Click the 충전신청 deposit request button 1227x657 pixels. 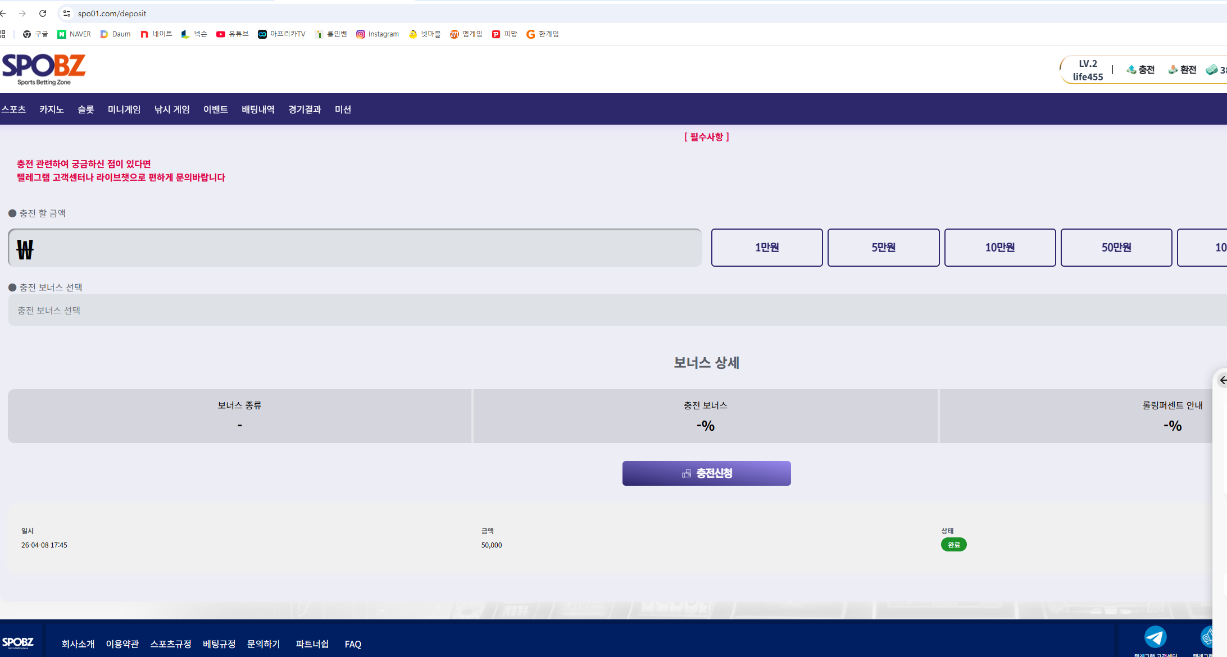pyautogui.click(x=706, y=473)
